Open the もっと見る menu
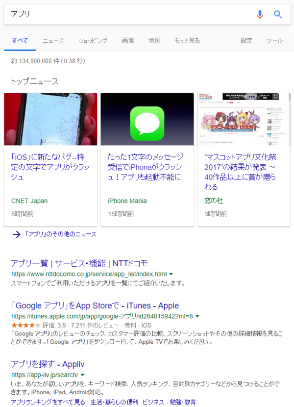Image resolution: width=294 pixels, height=407 pixels. tap(187, 41)
